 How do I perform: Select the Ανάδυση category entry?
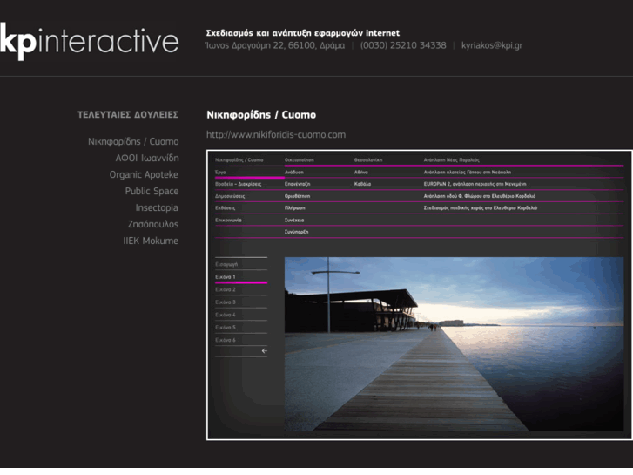[294, 173]
